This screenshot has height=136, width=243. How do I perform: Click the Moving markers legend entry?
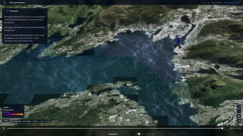(x=8, y=110)
